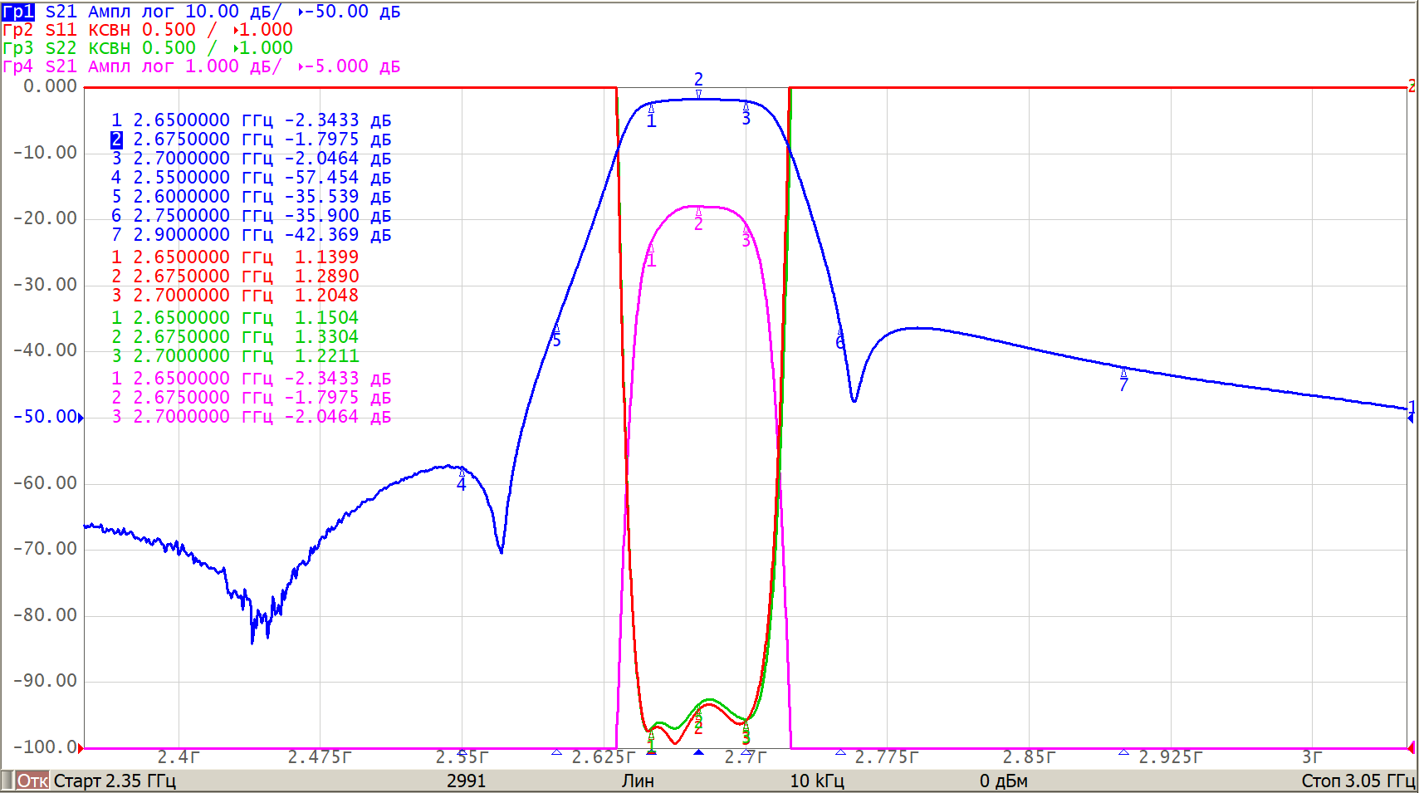Image resolution: width=1419 pixels, height=793 pixels.
Task: Select the magenta Гр4 S21 trace label
Action: pyautogui.click(x=18, y=66)
